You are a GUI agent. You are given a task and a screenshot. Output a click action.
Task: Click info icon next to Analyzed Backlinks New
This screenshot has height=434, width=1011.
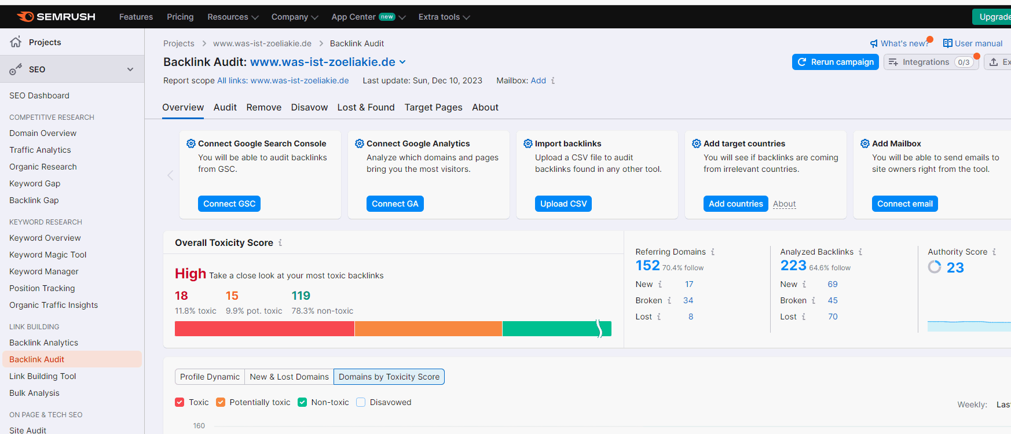tap(804, 284)
